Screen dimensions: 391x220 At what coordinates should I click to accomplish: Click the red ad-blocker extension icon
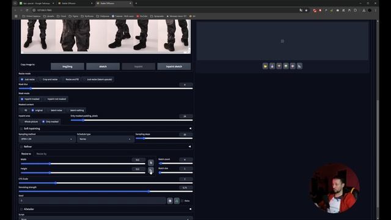coord(315,10)
